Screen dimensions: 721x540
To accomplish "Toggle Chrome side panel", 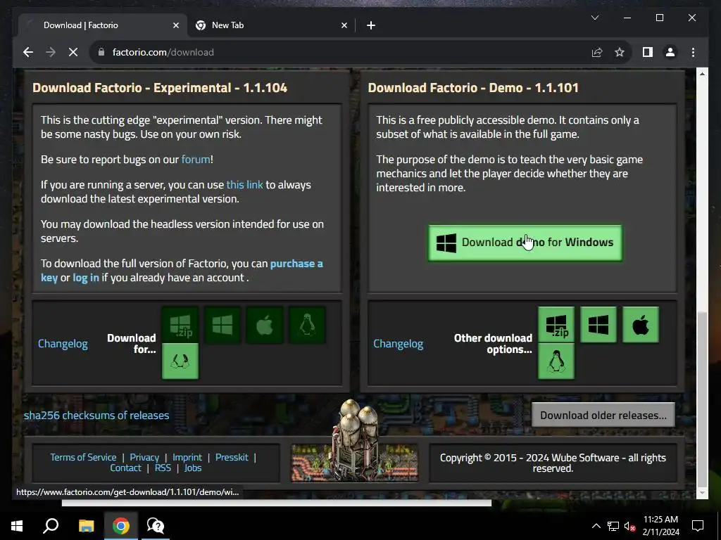I will click(x=648, y=52).
